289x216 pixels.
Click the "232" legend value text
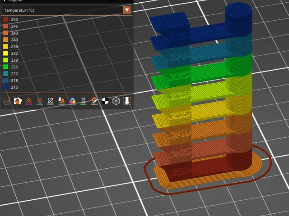[14, 54]
